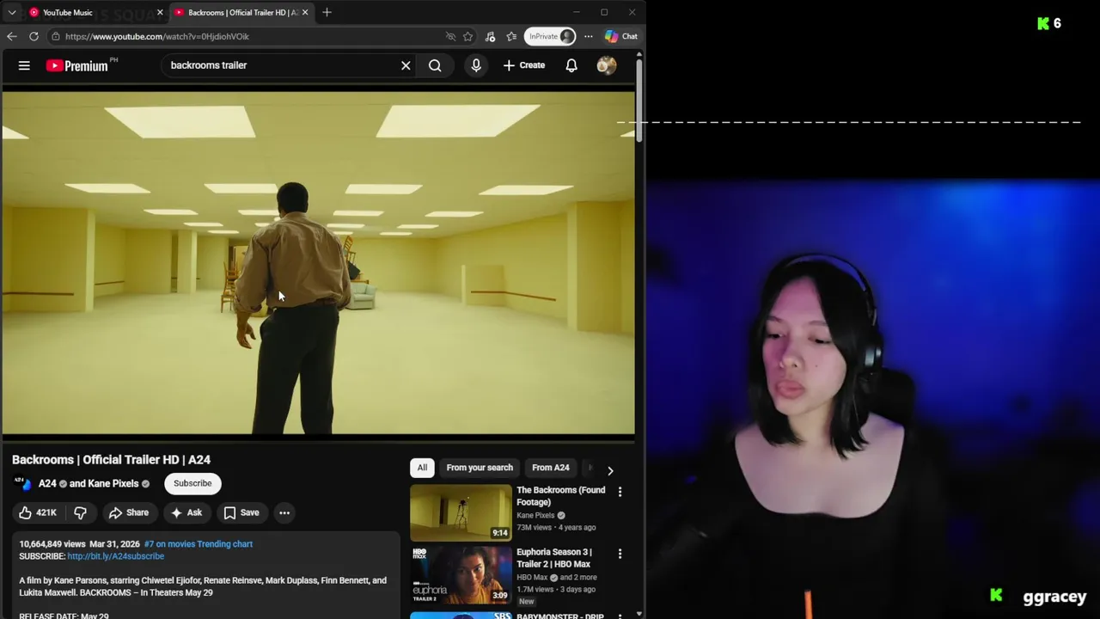Select the From A24 chip
1100x619 pixels.
tap(551, 468)
